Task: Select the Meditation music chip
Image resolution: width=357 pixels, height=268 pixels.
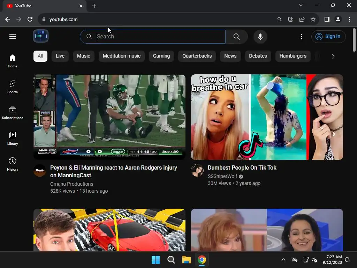Action: (x=122, y=56)
